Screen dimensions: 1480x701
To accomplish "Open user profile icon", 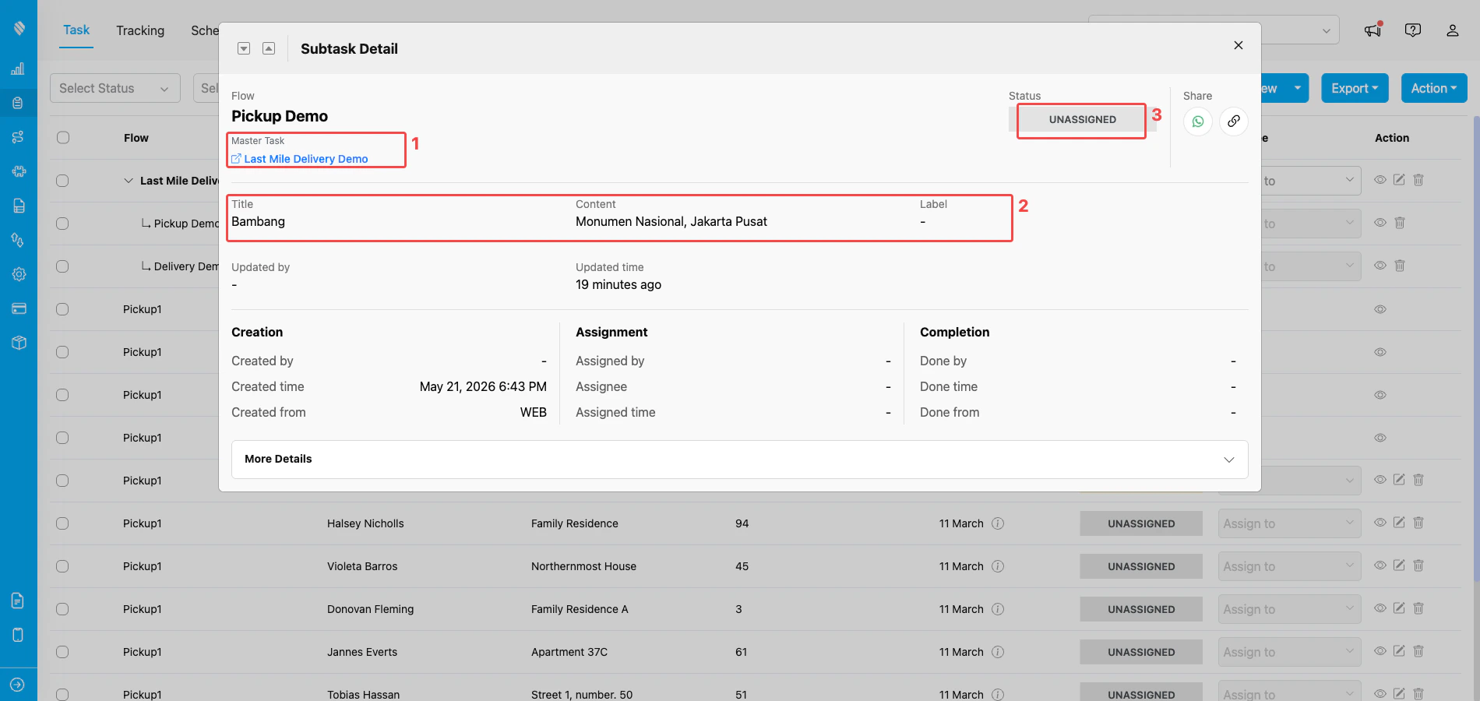I will click(x=1453, y=30).
